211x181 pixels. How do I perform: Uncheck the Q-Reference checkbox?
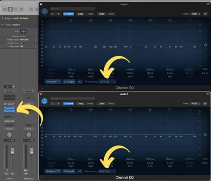click(x=21, y=43)
